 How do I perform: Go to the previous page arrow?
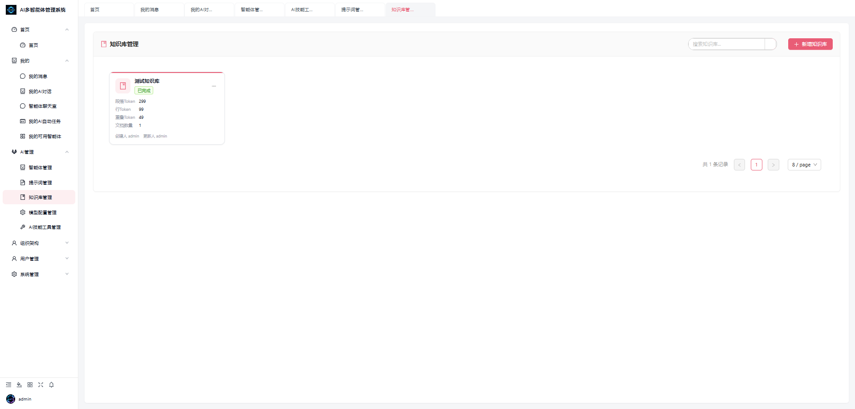pyautogui.click(x=739, y=165)
